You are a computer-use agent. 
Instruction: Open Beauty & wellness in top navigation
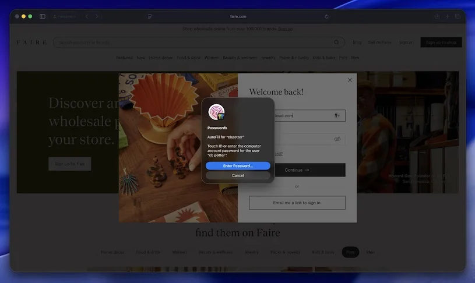tap(240, 58)
